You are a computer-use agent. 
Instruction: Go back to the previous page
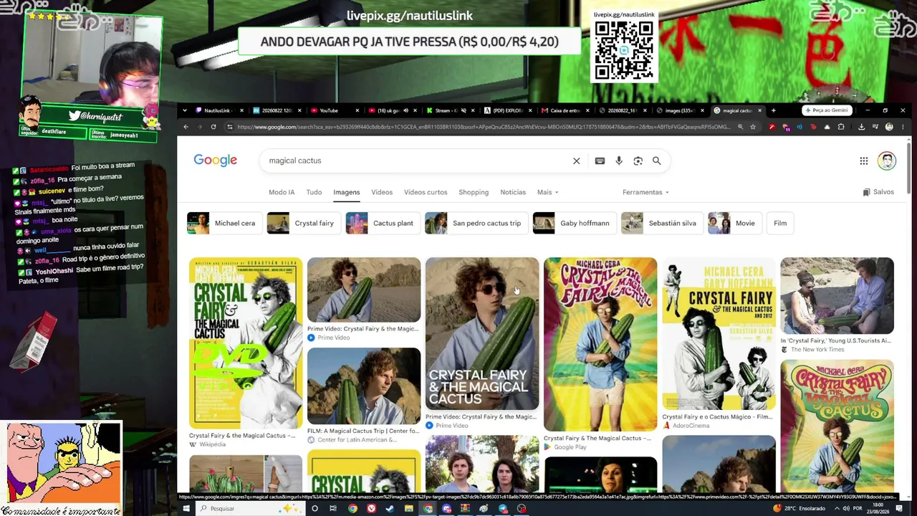click(x=186, y=127)
